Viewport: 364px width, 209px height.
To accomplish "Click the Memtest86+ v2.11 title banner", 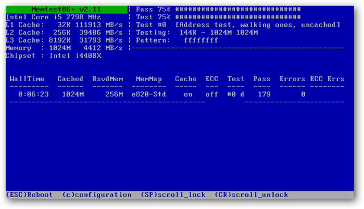I will click(67, 9).
